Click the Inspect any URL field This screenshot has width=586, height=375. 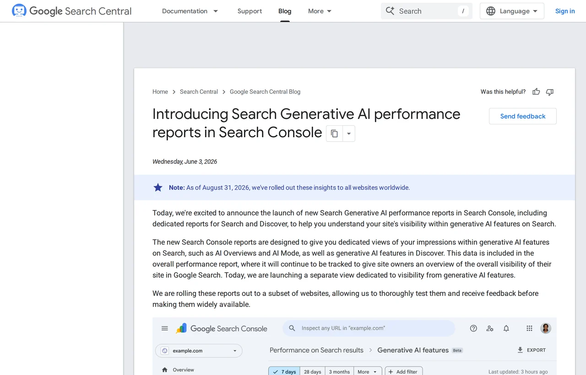coord(369,328)
